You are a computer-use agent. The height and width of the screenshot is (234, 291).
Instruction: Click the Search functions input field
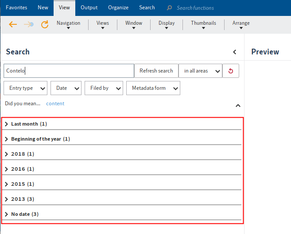[x=195, y=8]
